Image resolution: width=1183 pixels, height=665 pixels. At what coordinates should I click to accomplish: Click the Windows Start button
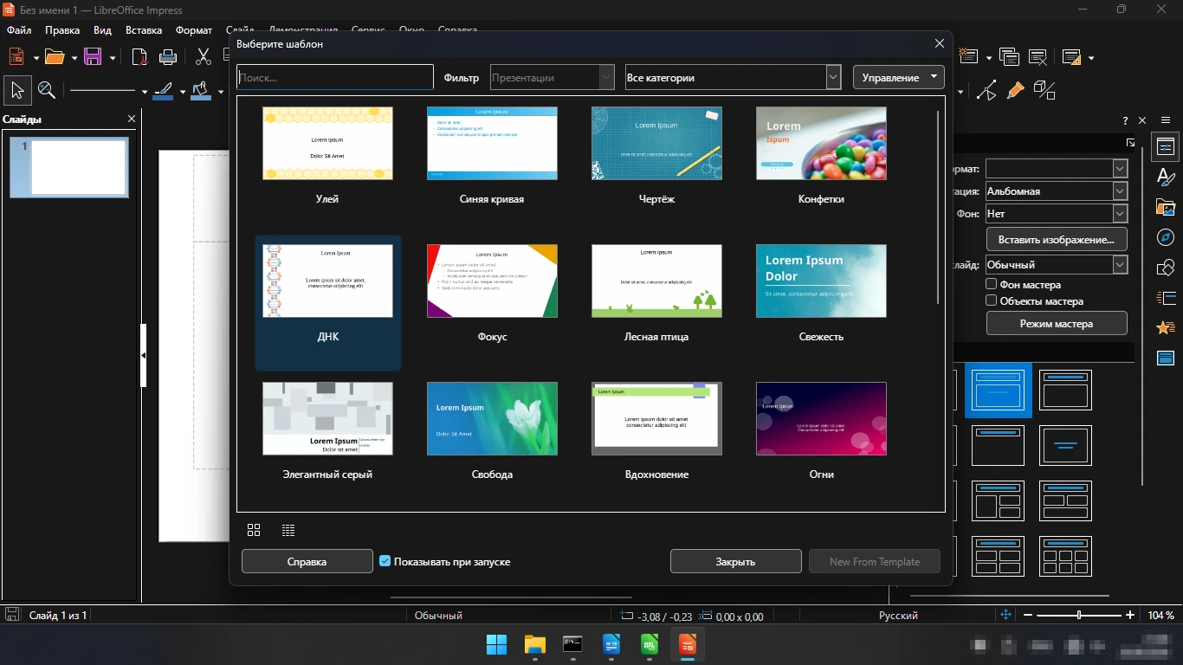point(497,644)
